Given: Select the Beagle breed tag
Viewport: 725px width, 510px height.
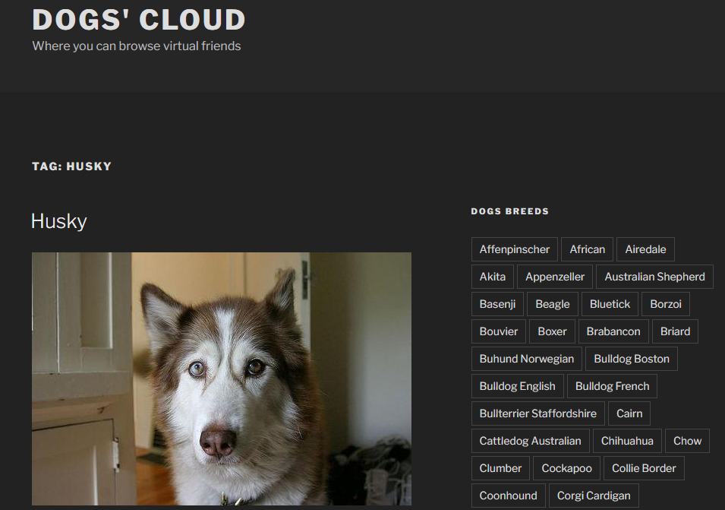Looking at the screenshot, I should pos(552,303).
